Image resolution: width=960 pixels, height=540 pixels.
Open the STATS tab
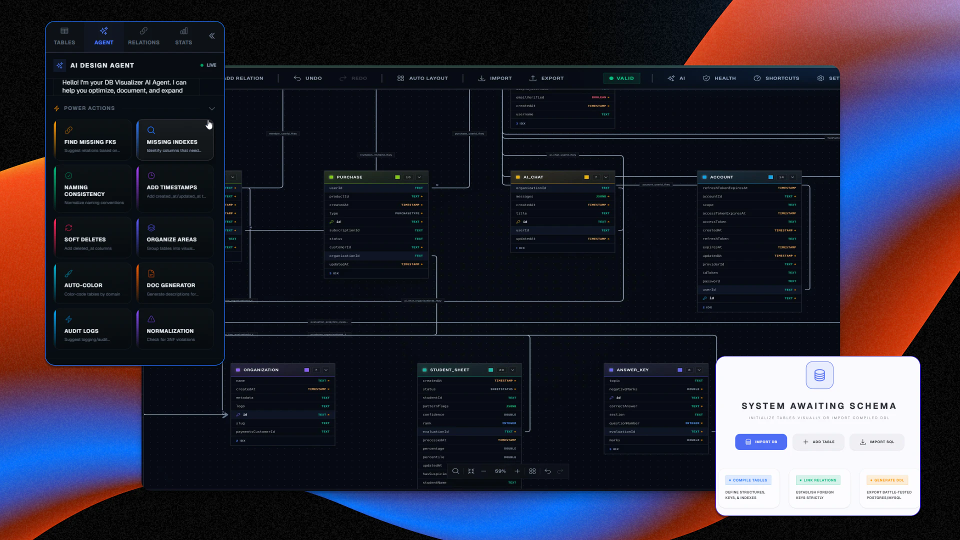183,36
